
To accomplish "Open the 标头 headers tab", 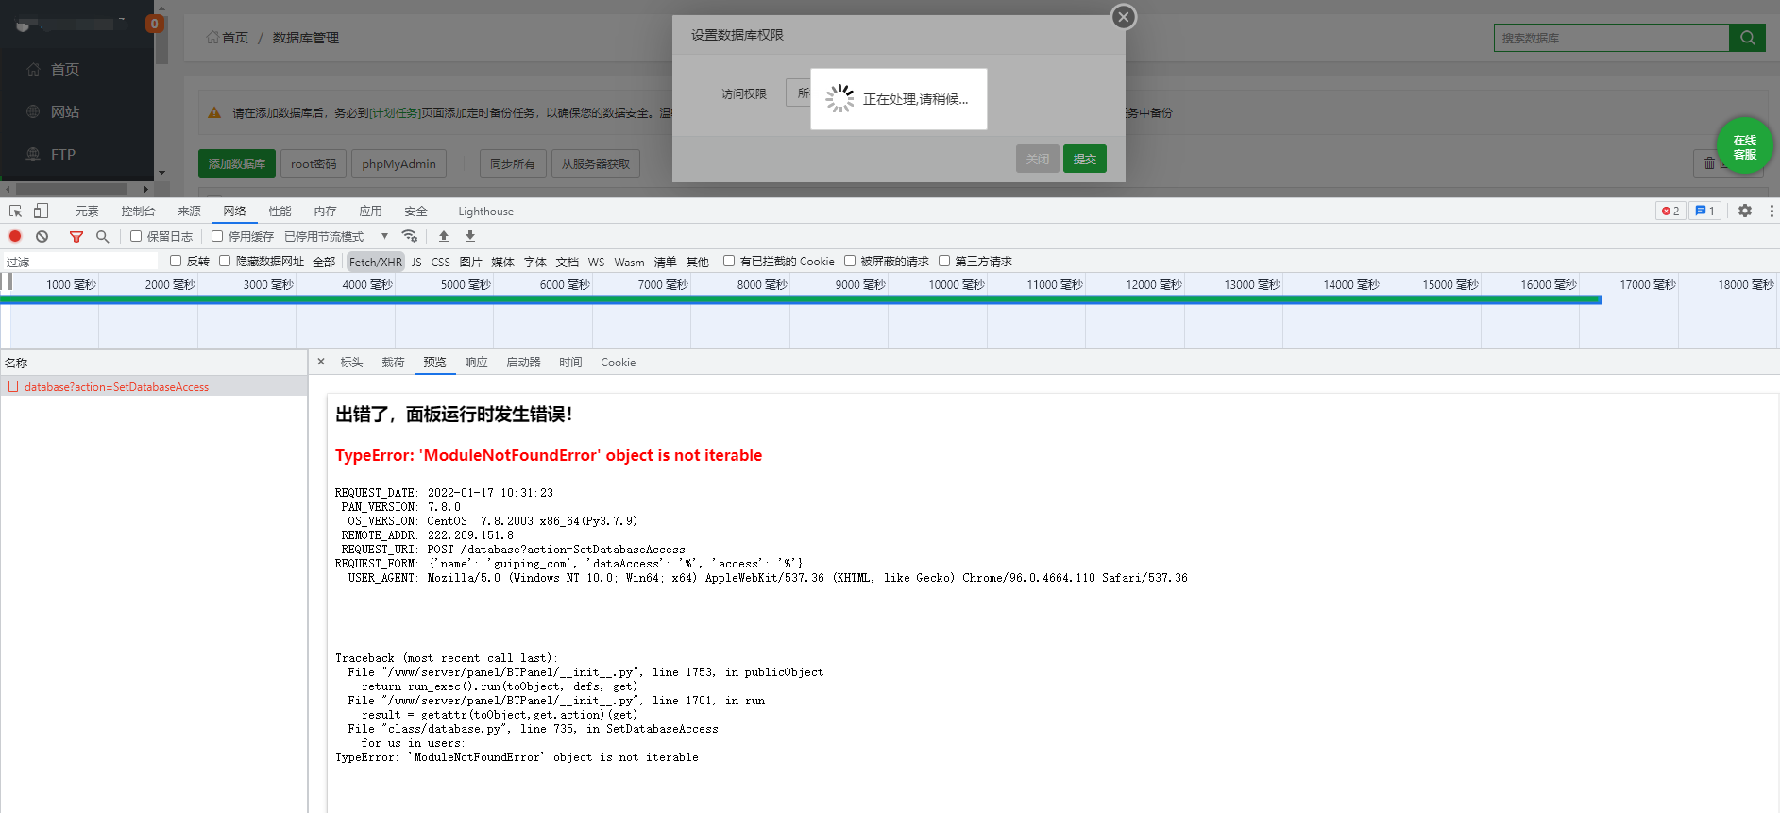I will pyautogui.click(x=351, y=363).
